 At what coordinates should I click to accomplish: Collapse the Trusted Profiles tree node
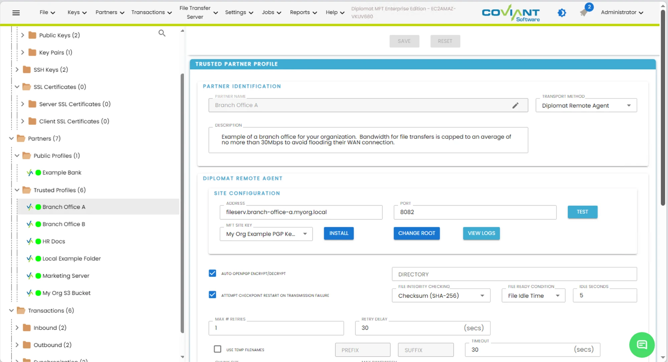pyautogui.click(x=17, y=190)
